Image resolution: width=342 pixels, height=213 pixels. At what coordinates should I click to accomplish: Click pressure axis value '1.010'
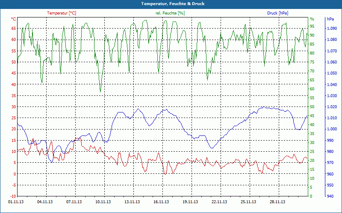pos(332,118)
